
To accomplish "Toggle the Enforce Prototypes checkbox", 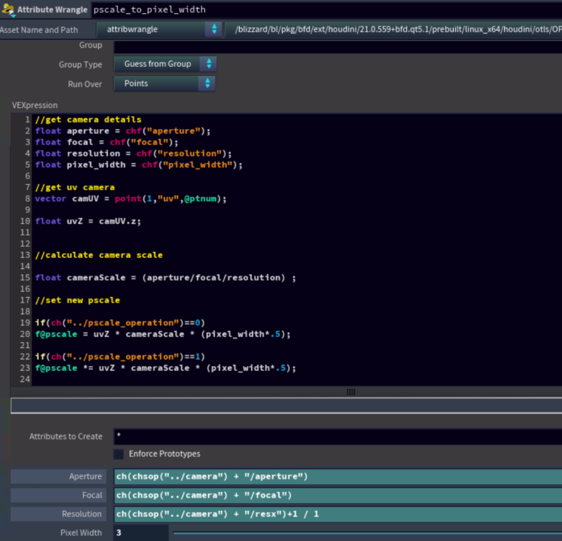I will (118, 454).
